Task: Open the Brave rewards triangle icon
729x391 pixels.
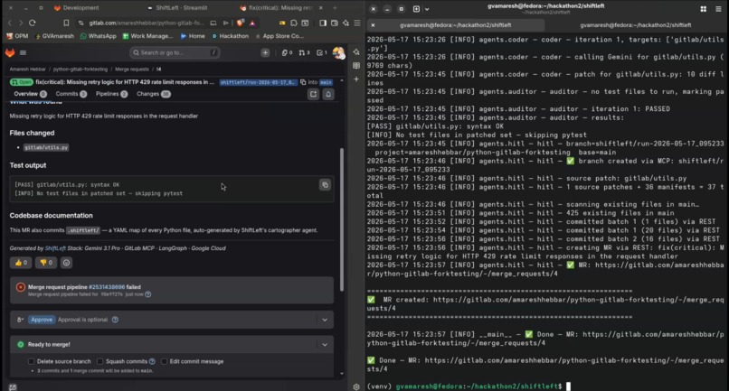Action: [252, 23]
